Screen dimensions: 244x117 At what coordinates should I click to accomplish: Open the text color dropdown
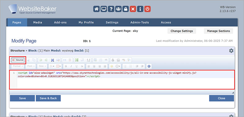[52, 66]
